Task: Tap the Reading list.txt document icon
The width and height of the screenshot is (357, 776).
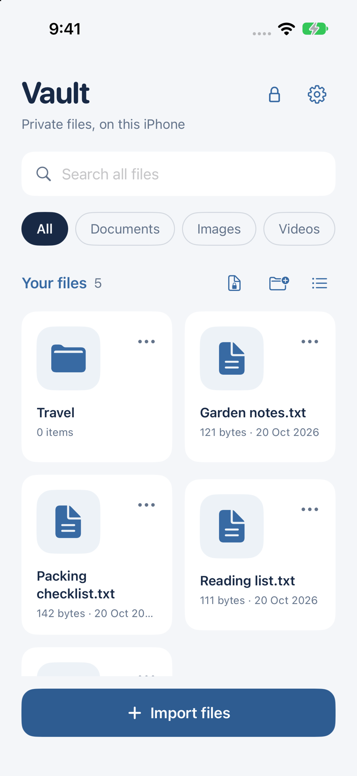Action: [x=232, y=526]
